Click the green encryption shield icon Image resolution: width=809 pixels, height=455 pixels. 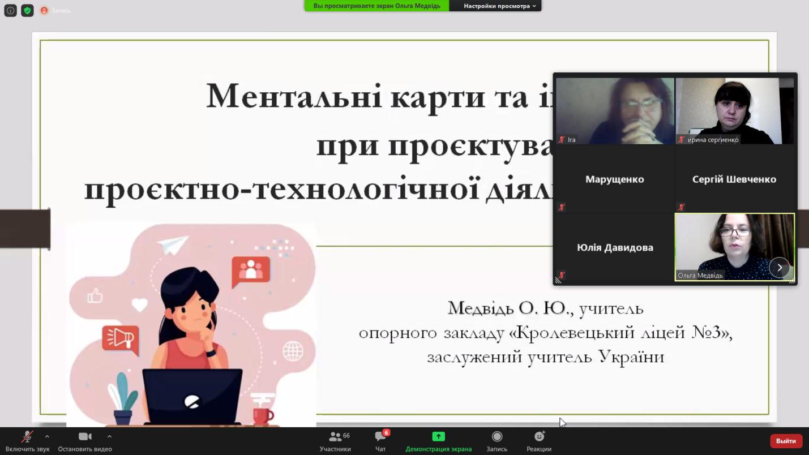pyautogui.click(x=27, y=10)
